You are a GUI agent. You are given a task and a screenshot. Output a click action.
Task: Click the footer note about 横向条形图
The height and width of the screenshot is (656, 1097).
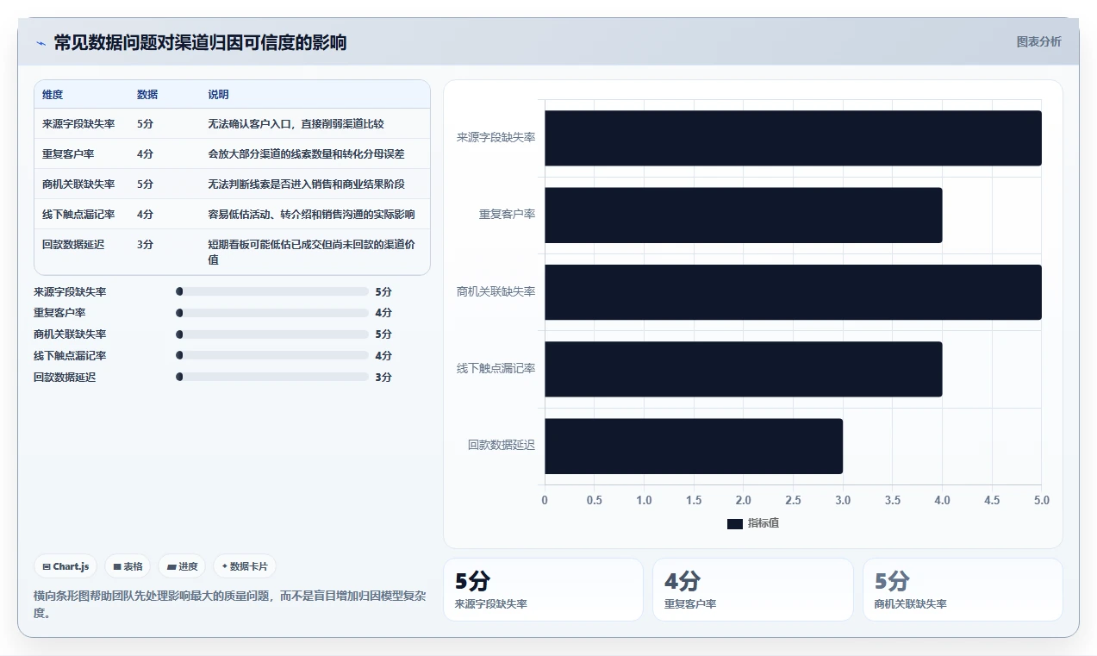[230, 604]
